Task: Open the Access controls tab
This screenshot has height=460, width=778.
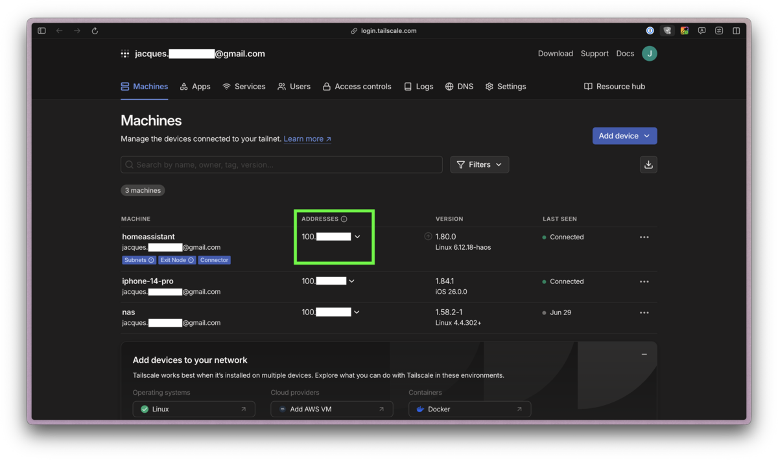Action: 357,87
